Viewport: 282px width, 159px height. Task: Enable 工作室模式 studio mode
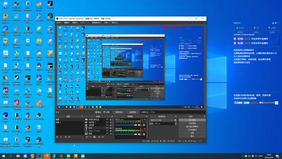tap(192, 130)
